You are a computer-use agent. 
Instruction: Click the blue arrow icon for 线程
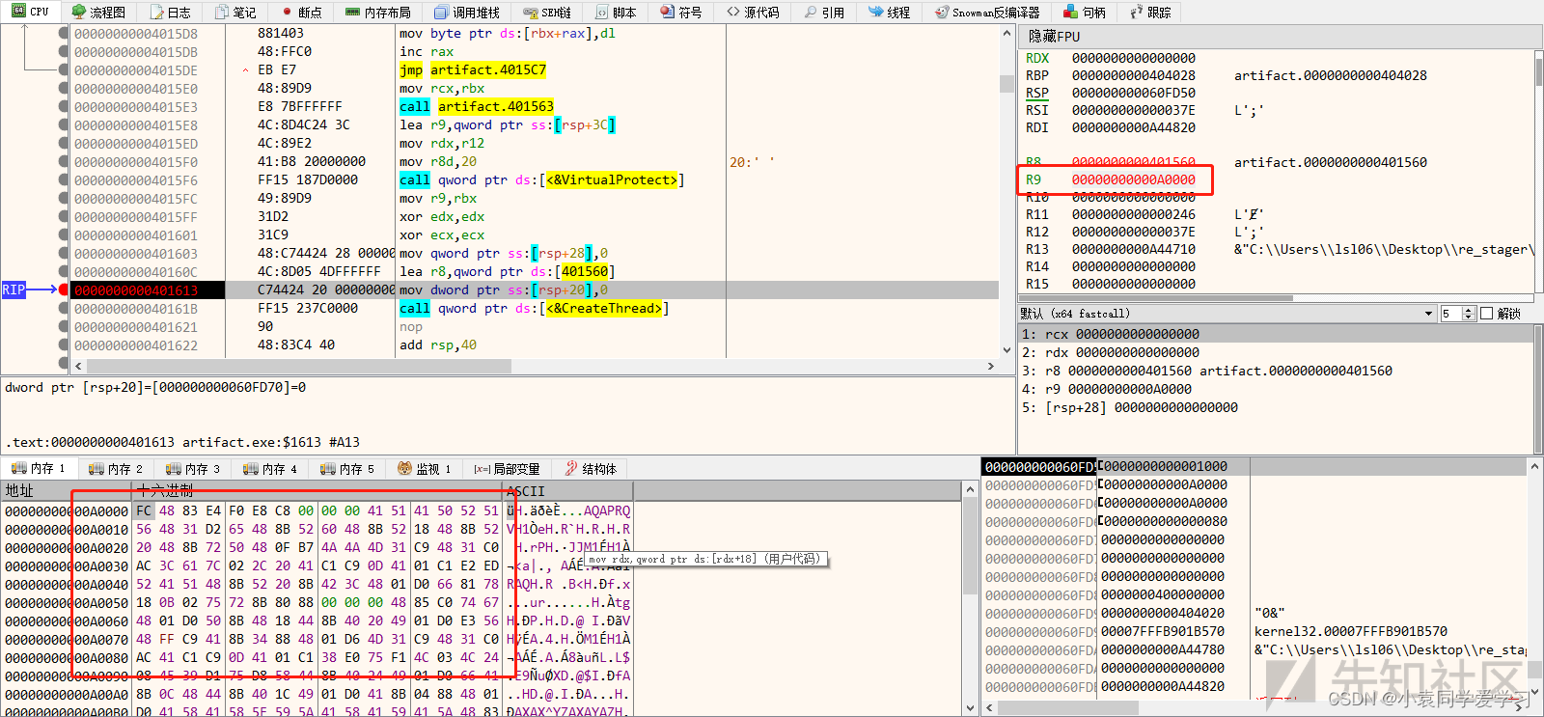click(x=875, y=12)
